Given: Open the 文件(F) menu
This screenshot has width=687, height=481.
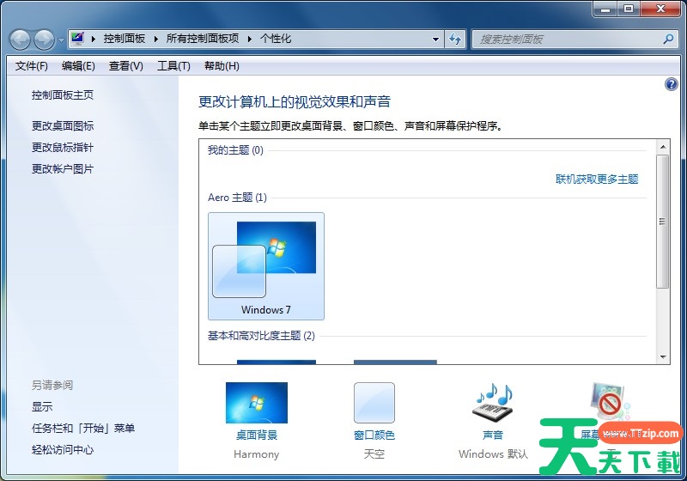Looking at the screenshot, I should tap(32, 66).
